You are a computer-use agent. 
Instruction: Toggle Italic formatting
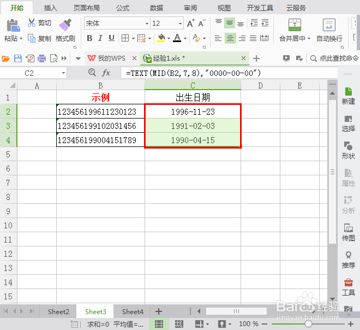(100, 38)
